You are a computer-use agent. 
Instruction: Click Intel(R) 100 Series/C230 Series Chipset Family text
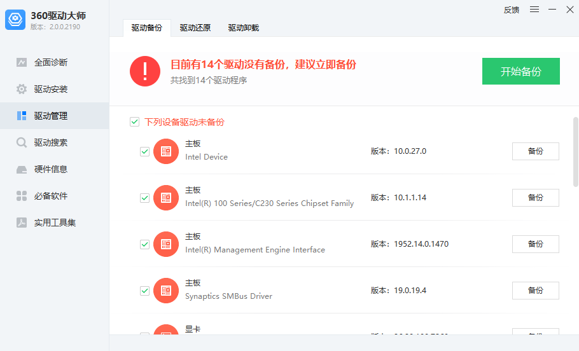click(x=270, y=203)
